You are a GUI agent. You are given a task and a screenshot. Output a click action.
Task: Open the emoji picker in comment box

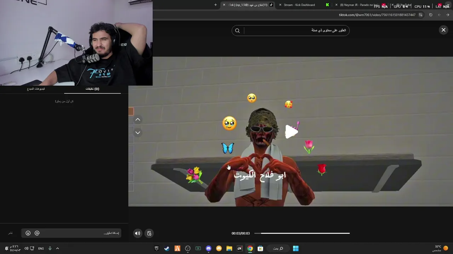coord(28,233)
